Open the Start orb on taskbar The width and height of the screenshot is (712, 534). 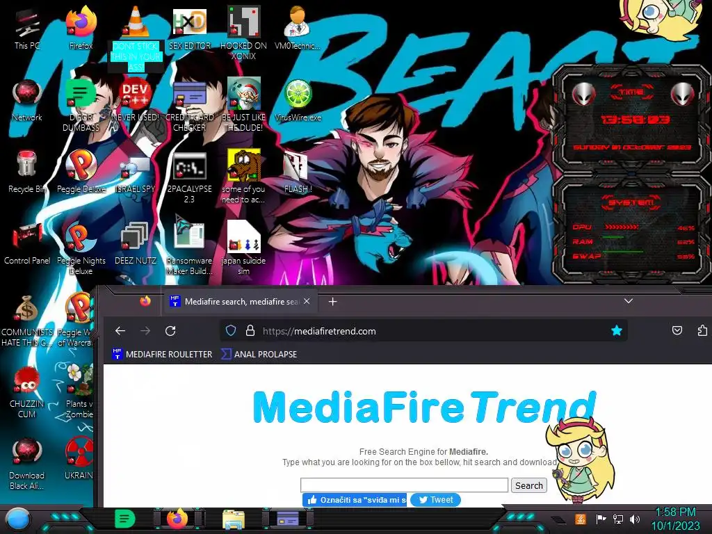coord(17,519)
